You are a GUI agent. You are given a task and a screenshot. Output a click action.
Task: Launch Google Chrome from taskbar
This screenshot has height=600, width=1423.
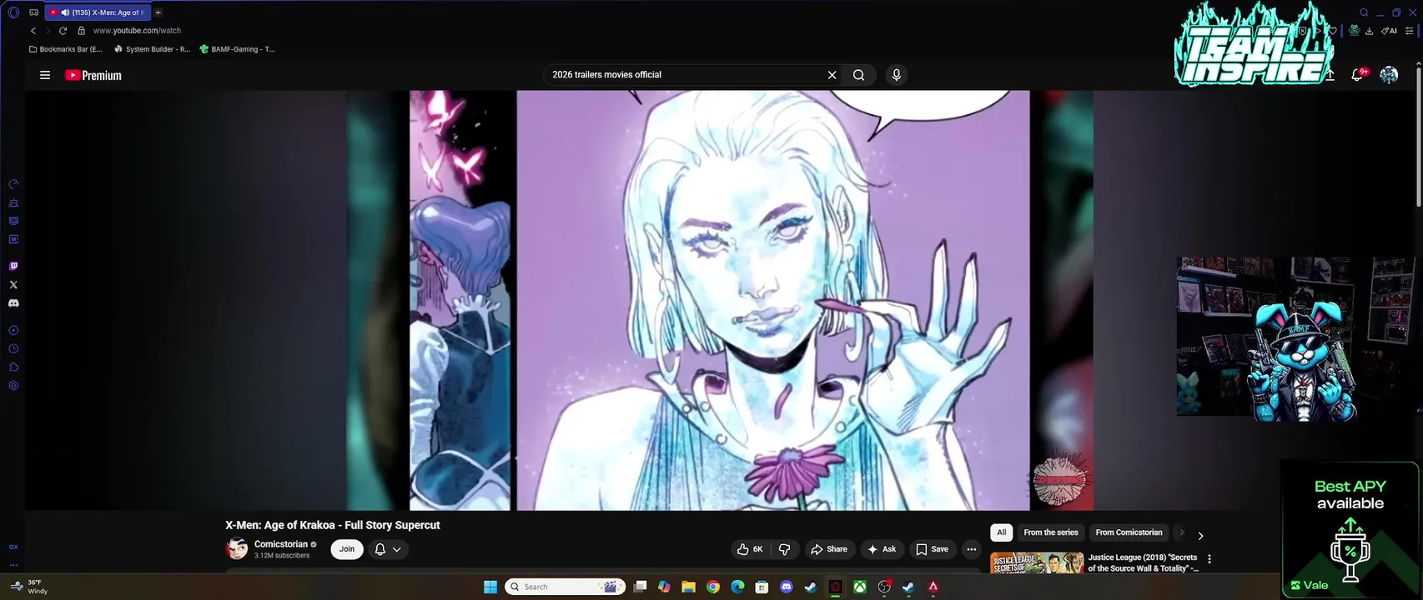pyautogui.click(x=713, y=587)
